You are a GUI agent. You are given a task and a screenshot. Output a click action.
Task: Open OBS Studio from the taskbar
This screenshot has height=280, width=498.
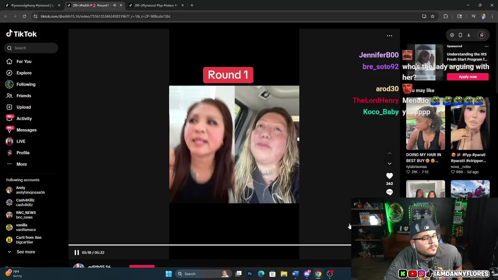(x=330, y=274)
